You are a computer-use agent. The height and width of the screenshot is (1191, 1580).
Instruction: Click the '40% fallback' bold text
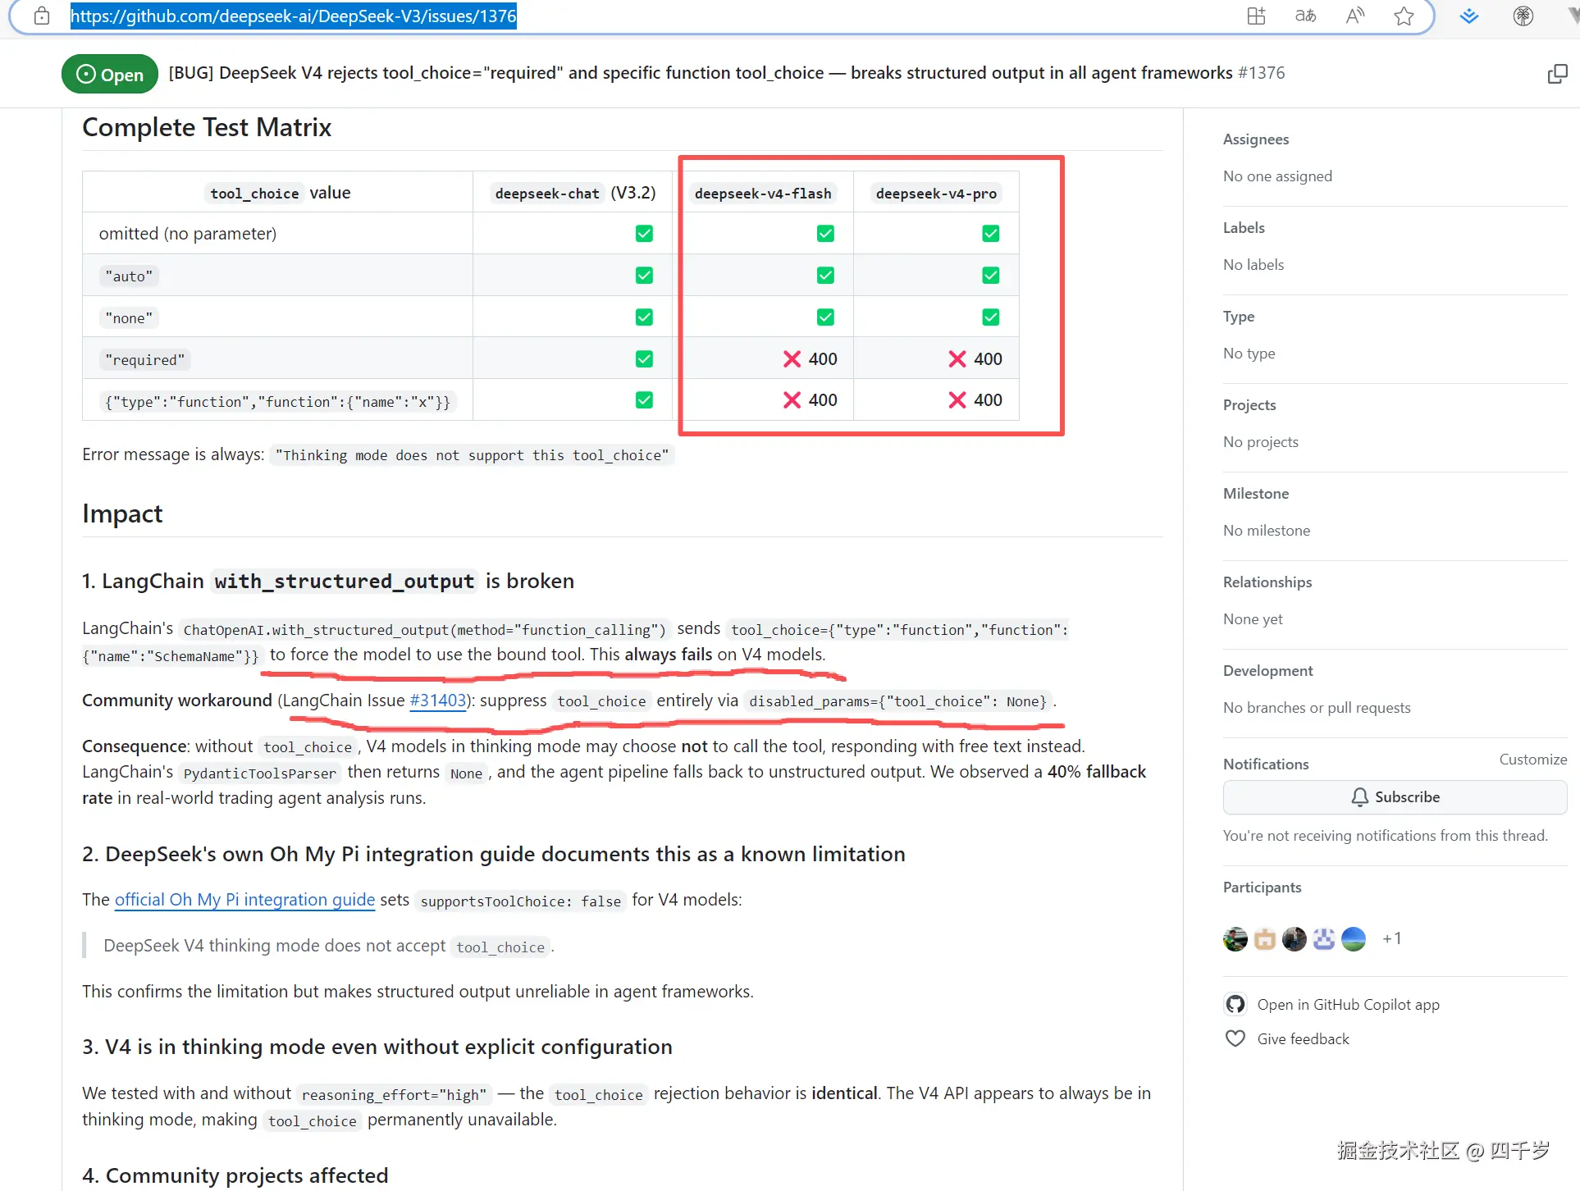[1097, 772]
